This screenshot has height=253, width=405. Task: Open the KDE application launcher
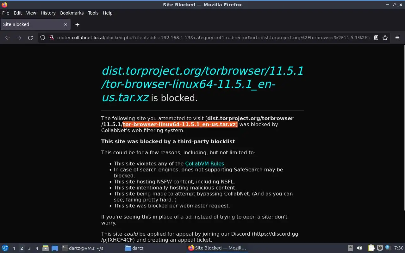pos(5,248)
